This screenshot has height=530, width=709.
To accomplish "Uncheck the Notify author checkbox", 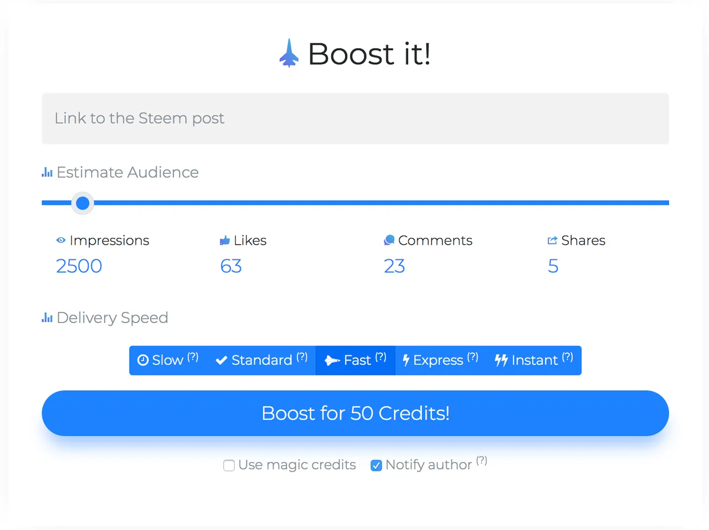I will click(376, 465).
